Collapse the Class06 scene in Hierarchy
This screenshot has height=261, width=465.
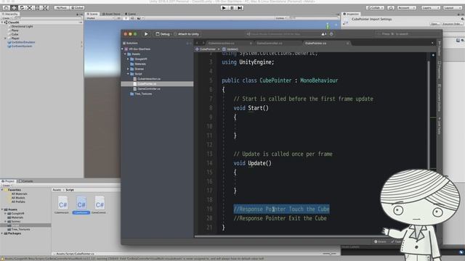pos(2,22)
